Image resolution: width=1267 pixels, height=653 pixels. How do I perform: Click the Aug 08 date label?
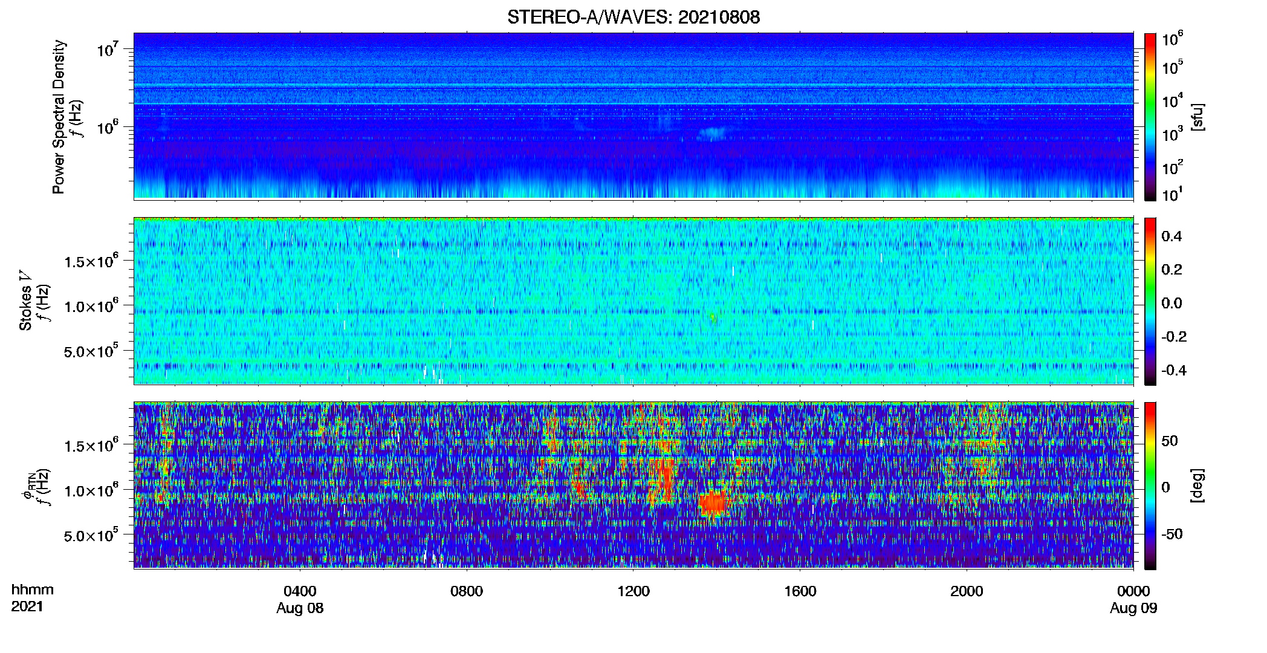click(x=300, y=608)
